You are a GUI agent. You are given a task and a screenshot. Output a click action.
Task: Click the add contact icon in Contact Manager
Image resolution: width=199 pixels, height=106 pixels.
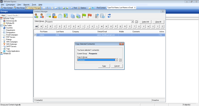pyautogui.click(x=36, y=16)
